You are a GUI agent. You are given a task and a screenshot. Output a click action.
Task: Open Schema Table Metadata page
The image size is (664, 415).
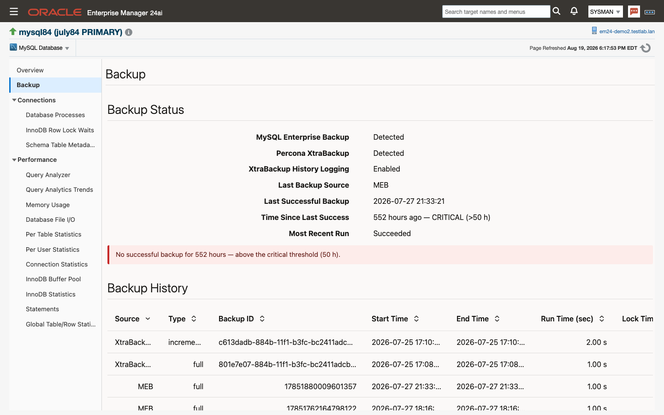coord(60,145)
